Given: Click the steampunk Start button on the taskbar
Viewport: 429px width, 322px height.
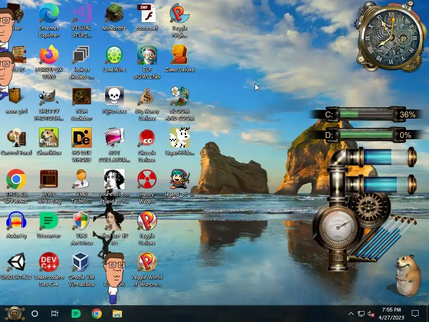Looking at the screenshot, I should pos(15,314).
